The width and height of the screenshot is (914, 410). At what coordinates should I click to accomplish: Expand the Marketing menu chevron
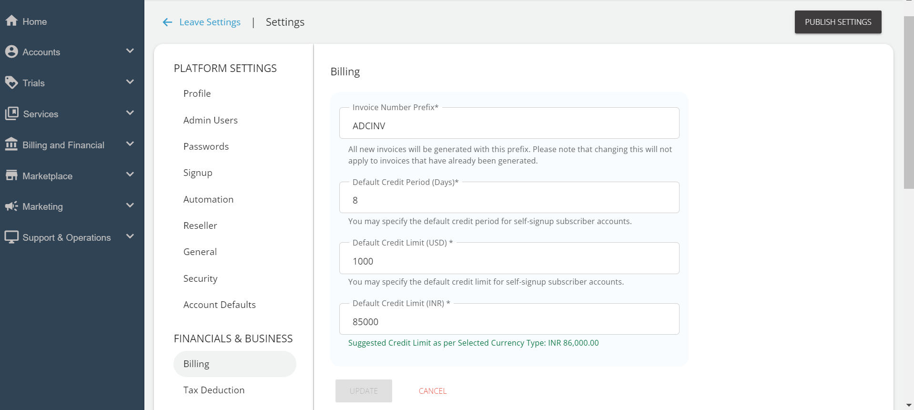coord(130,205)
